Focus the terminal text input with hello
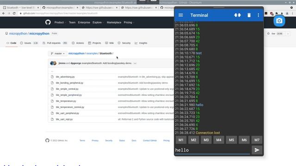This screenshot has height=166, width=296. click(213, 150)
